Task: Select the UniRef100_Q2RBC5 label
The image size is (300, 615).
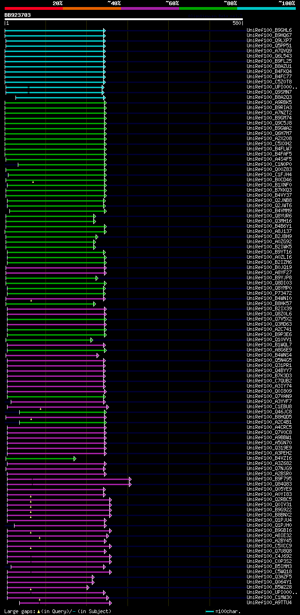Action: click(269, 499)
